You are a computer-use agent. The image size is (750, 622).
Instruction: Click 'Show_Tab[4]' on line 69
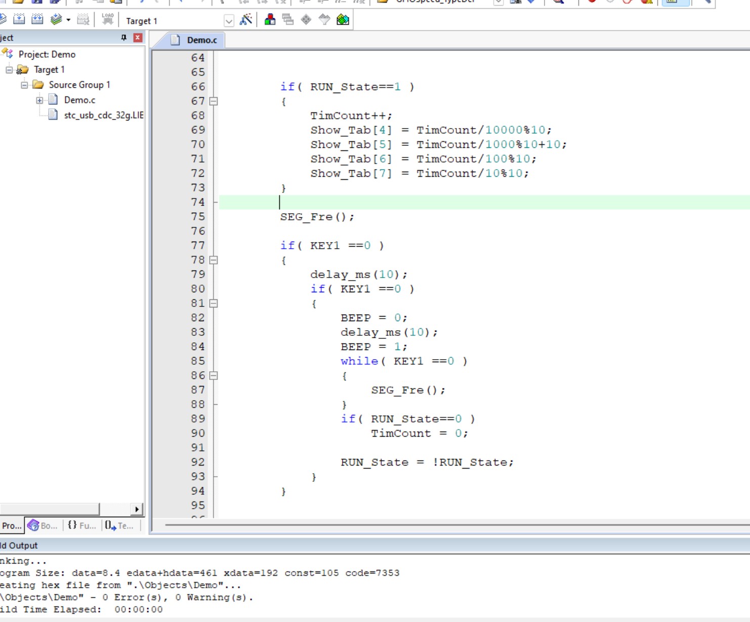point(351,130)
